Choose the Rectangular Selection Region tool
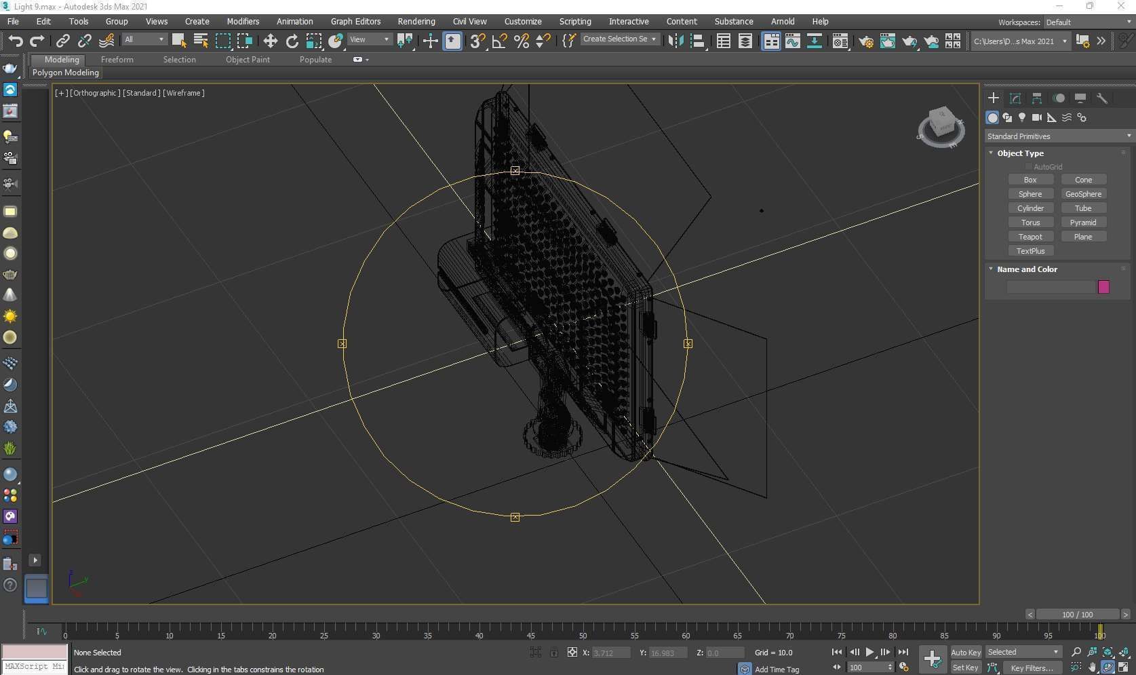1136x675 pixels. click(223, 41)
